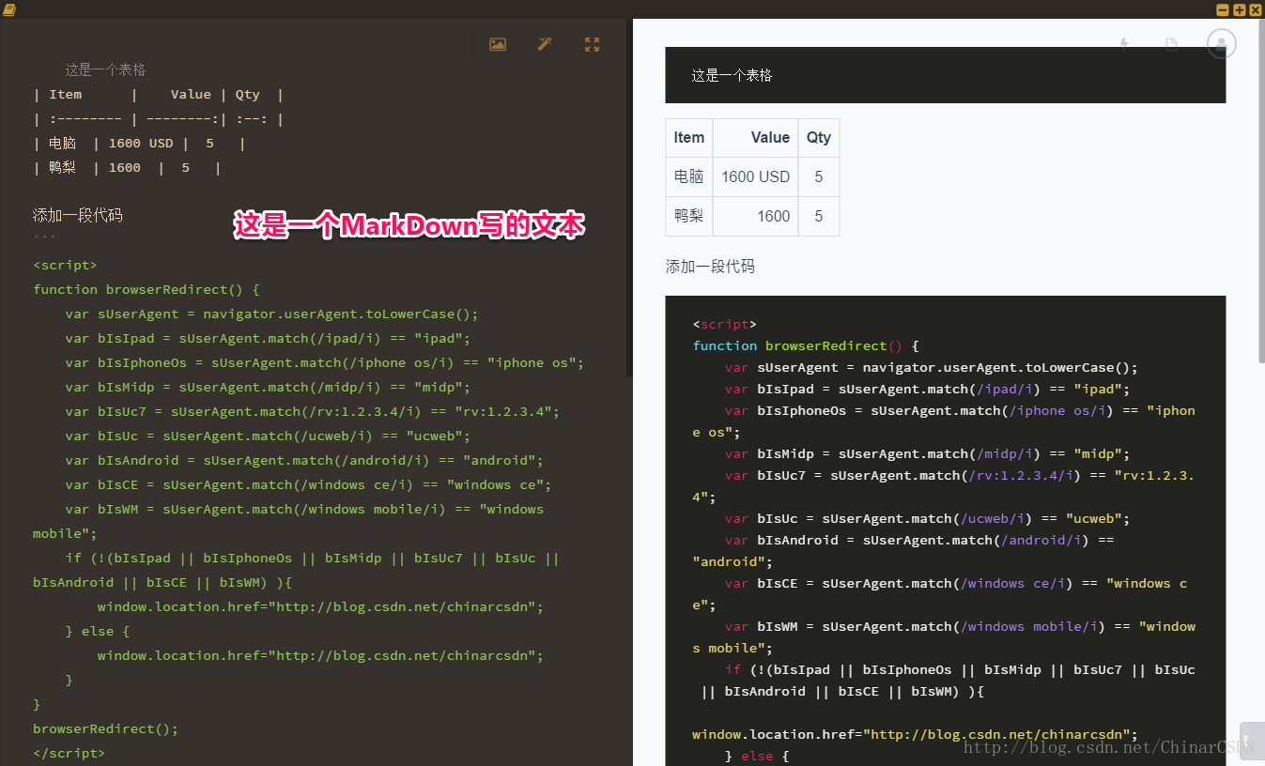Maximize the window with the yellow plus button

coord(1239,9)
